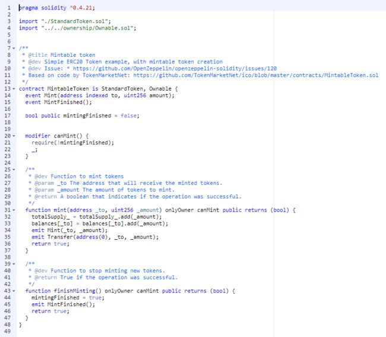
Task: Collapse the mint function at line 31
Action: [x=14, y=210]
